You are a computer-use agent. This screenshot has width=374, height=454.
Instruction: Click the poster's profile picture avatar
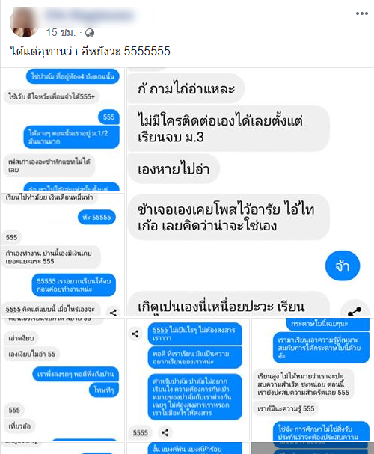(x=25, y=22)
